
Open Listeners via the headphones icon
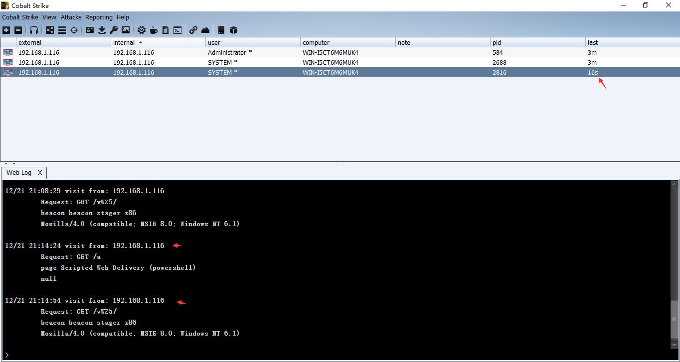coord(34,30)
